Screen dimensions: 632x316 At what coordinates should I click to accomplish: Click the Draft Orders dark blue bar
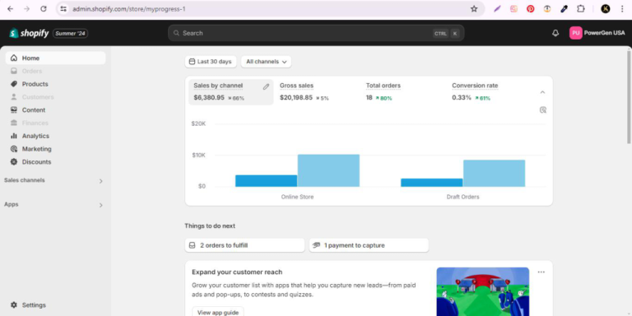pos(432,183)
